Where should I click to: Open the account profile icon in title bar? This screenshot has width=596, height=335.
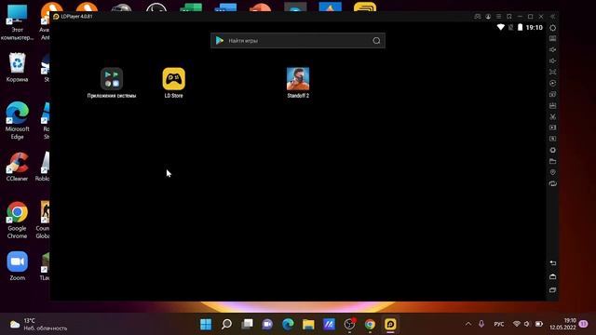click(x=488, y=17)
